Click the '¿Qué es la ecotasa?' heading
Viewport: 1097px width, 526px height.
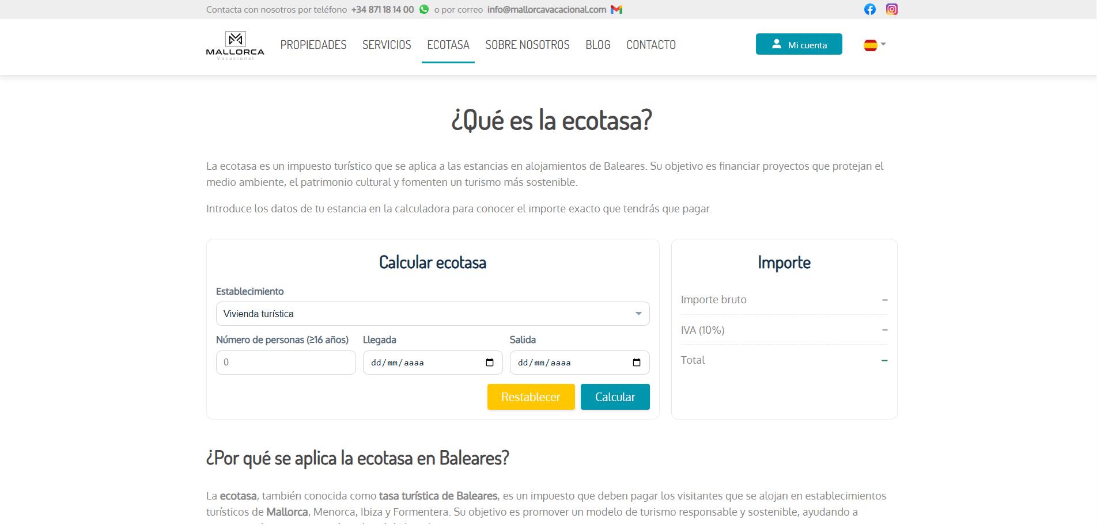click(552, 120)
